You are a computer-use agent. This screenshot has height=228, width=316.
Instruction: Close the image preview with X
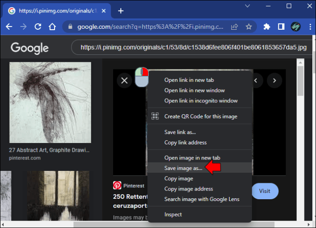coord(125,80)
